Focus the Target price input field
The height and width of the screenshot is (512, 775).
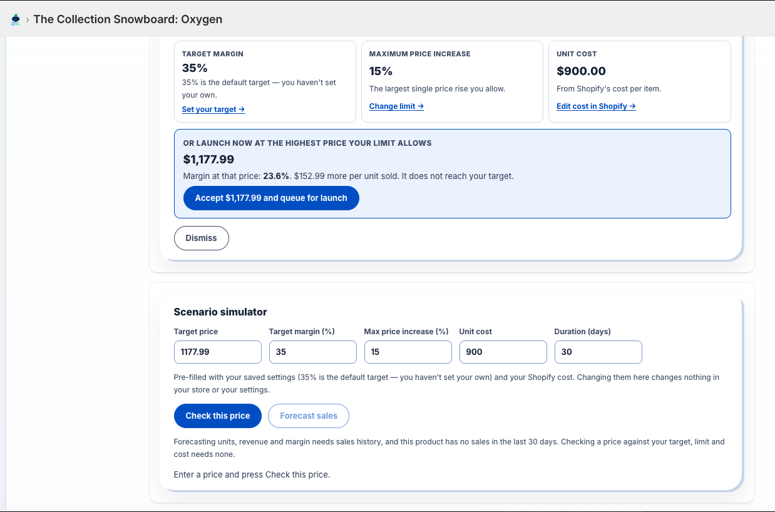(218, 352)
